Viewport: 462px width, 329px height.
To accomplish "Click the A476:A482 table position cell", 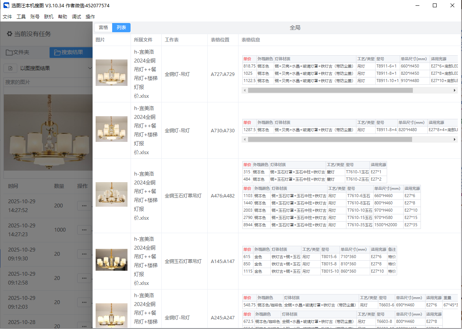I will [222, 196].
